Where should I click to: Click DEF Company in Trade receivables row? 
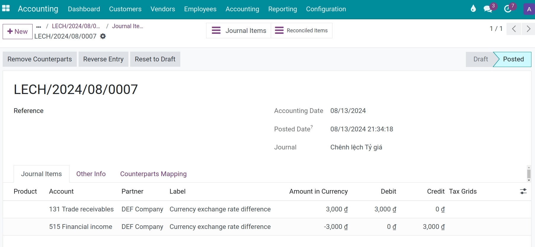pos(142,209)
